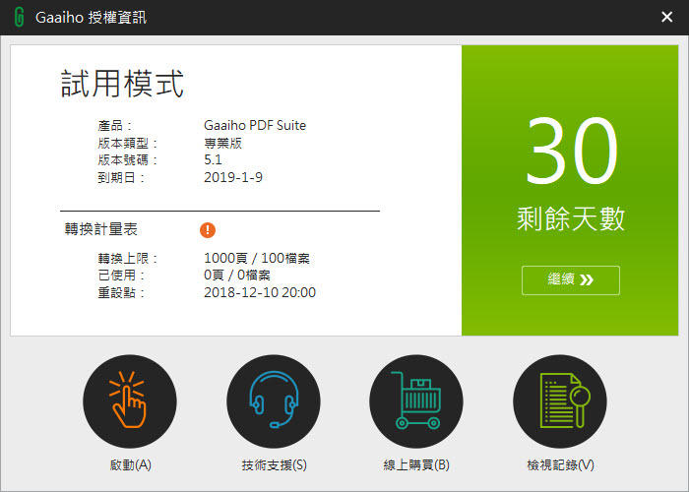Open 技術支援 via the headset icon
Viewport: 689px width, 492px height.
tap(274, 401)
